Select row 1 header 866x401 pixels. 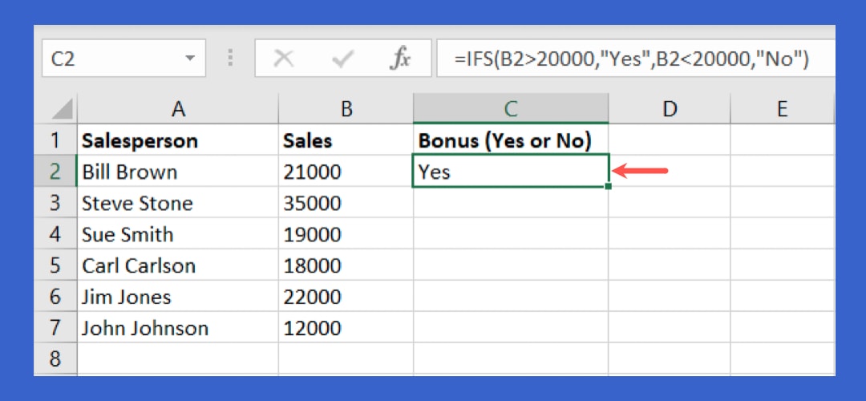(x=55, y=141)
